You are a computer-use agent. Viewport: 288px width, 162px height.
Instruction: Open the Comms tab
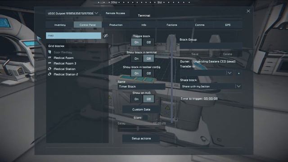point(200,25)
